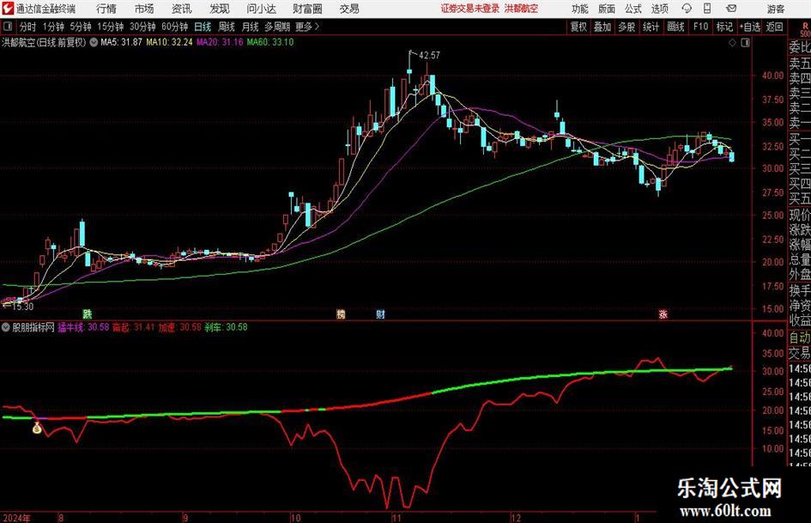Switch to the 周线 weekly period
Screen dimensions: 811x523
click(x=227, y=27)
